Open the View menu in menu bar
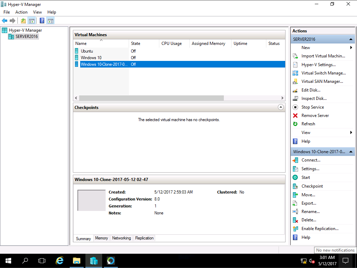This screenshot has height=268, width=357. point(37,12)
